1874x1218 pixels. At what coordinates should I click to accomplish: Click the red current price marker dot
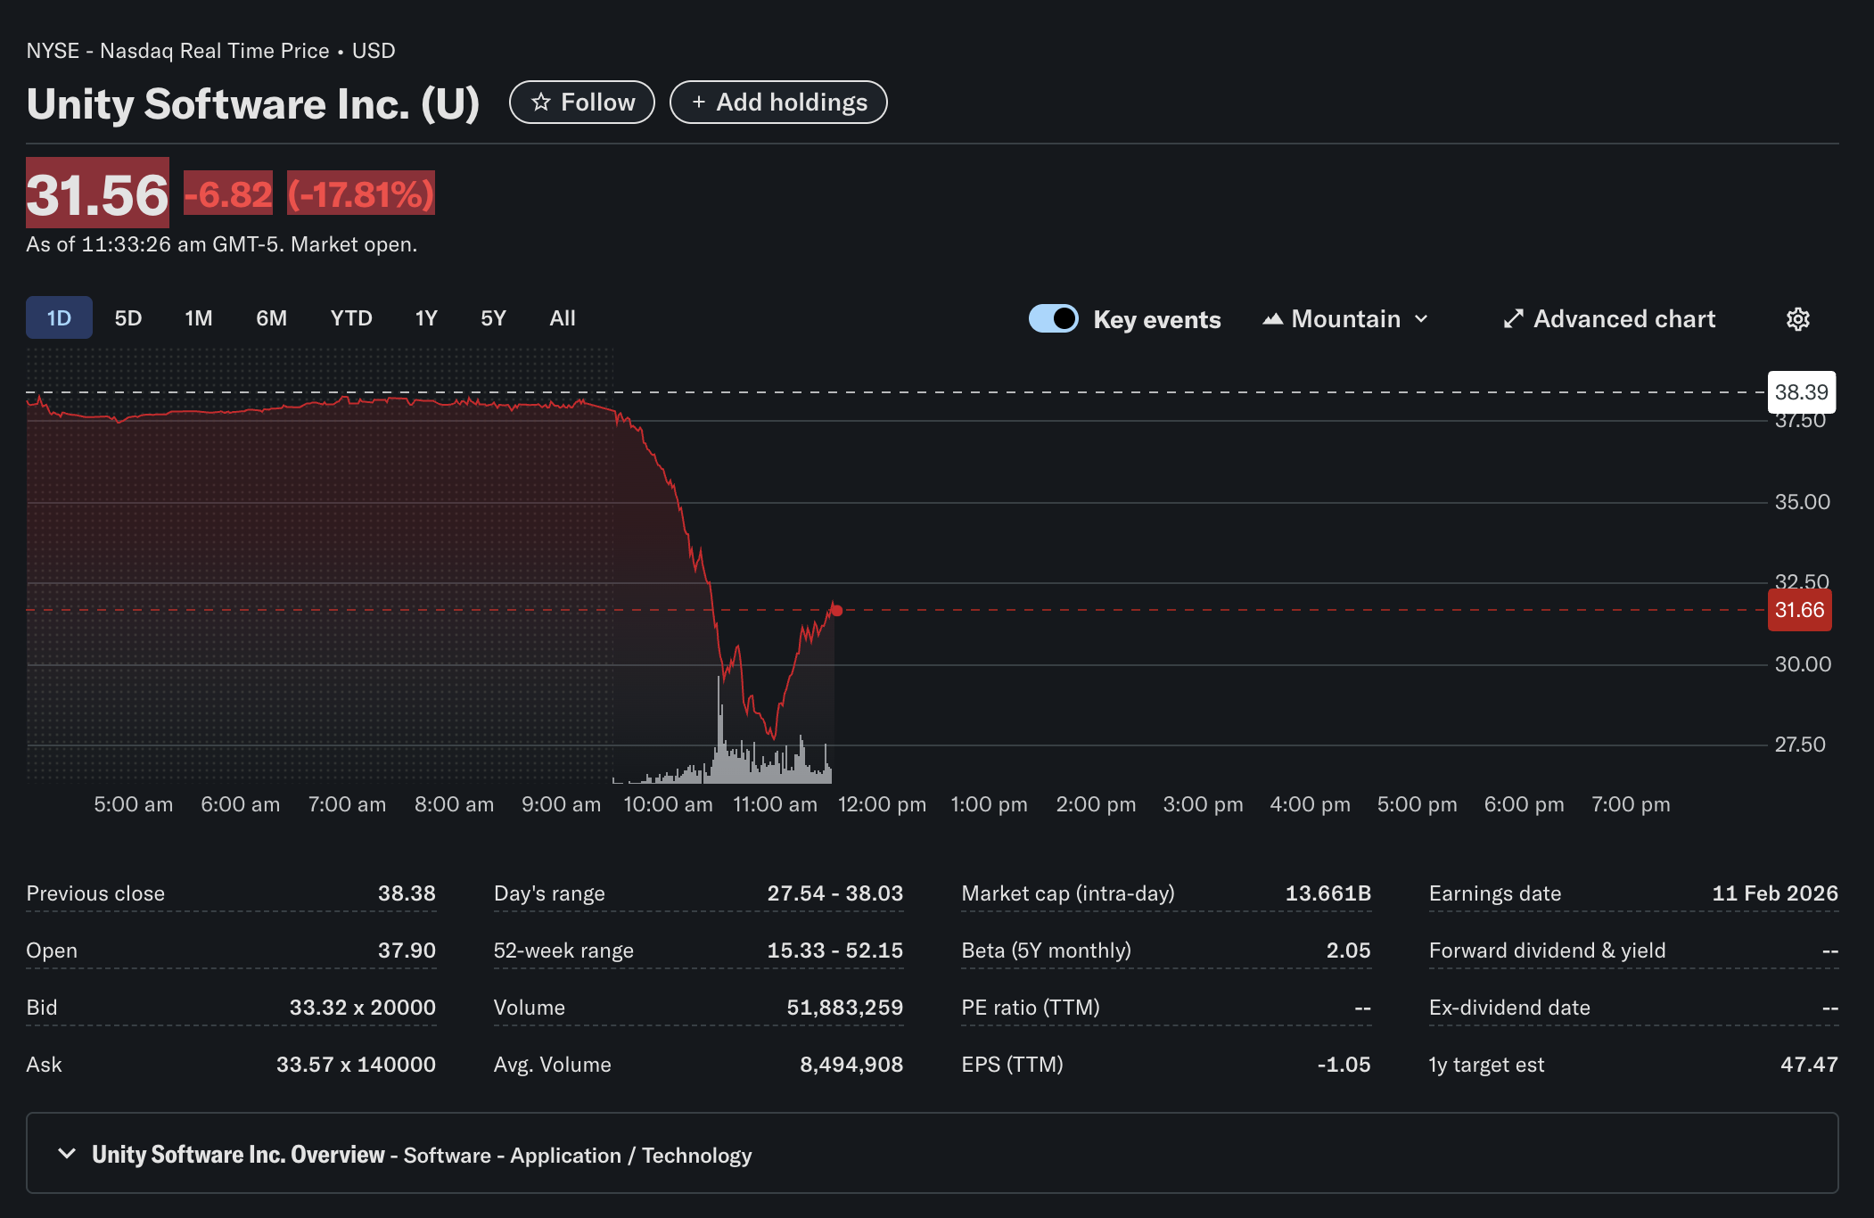point(837,611)
